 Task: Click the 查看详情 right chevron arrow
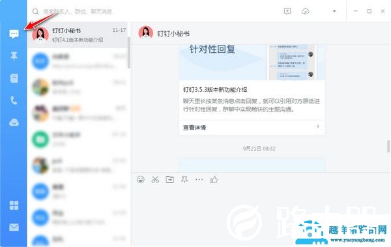318,126
